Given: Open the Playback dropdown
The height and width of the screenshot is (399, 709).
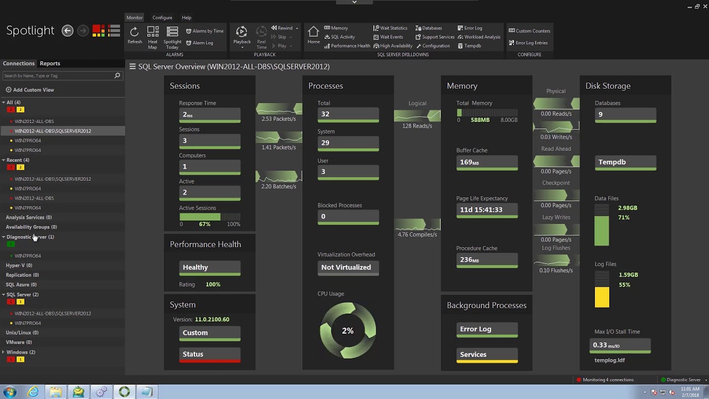Looking at the screenshot, I should click(242, 37).
